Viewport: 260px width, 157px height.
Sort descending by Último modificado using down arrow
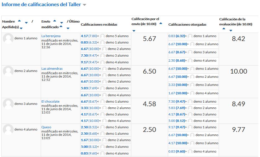pos(68,28)
